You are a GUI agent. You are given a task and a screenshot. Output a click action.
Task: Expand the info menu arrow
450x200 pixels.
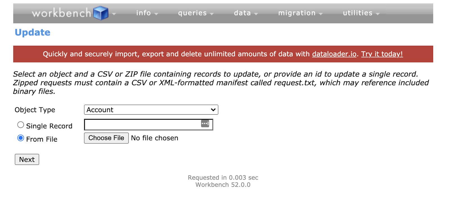tap(156, 14)
